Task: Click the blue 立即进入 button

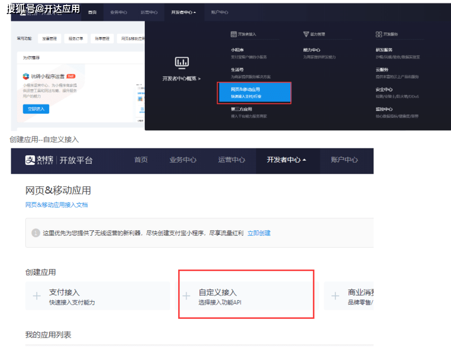Action: click(x=36, y=109)
